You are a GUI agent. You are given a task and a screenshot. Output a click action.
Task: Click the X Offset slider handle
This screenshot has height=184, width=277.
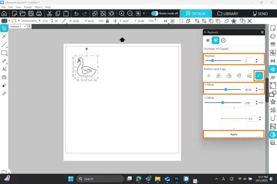click(226, 89)
